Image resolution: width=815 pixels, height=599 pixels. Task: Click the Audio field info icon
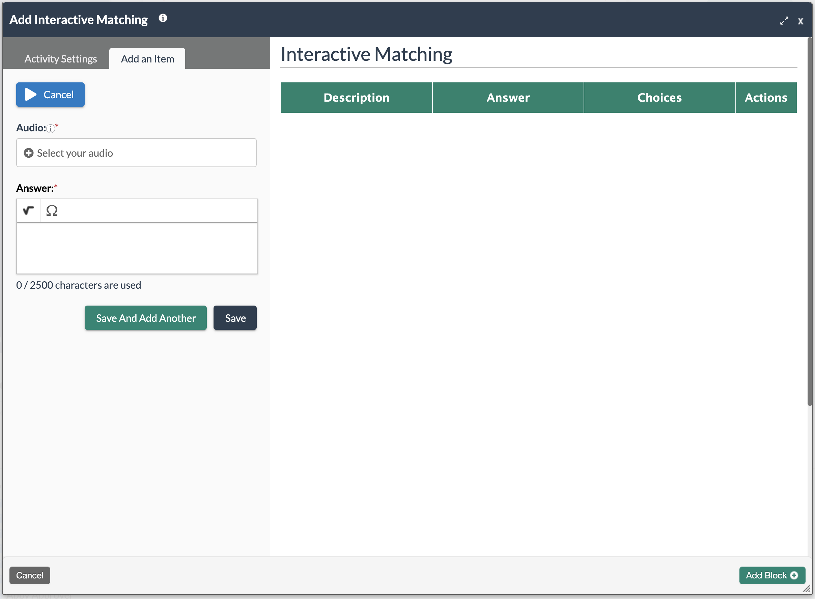point(51,128)
